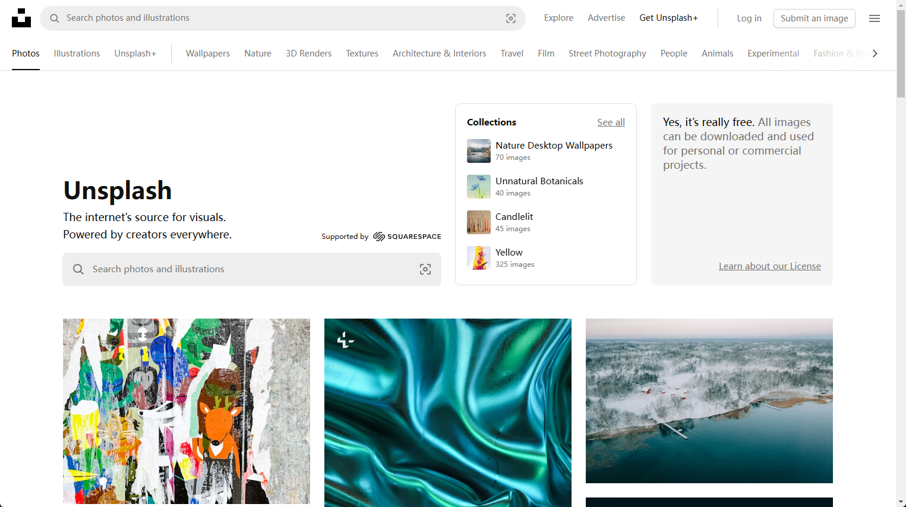Image resolution: width=906 pixels, height=507 pixels.
Task: Open Learn about our License link
Action: click(x=769, y=266)
